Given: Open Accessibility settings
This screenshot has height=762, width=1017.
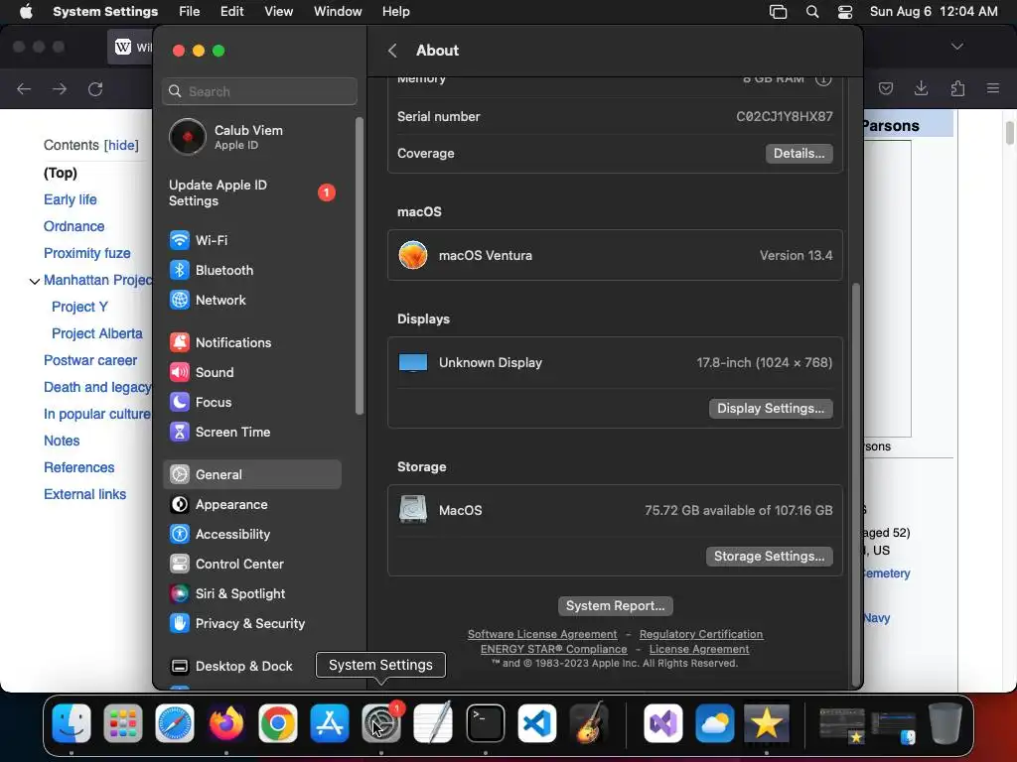Looking at the screenshot, I should (251, 534).
